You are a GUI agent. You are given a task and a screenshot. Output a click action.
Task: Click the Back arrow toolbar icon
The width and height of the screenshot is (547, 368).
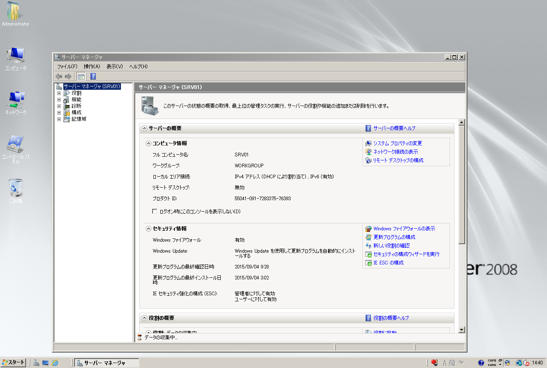pyautogui.click(x=59, y=76)
